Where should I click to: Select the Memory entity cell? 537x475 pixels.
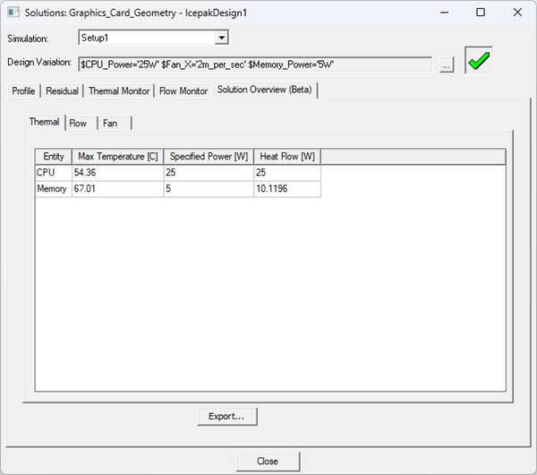pos(54,188)
